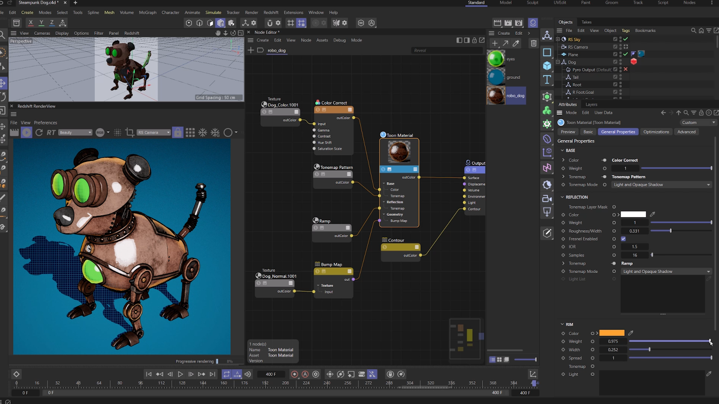Click the robo_dog breadcrumb in Node Editor
719x404 pixels.
[x=276, y=50]
